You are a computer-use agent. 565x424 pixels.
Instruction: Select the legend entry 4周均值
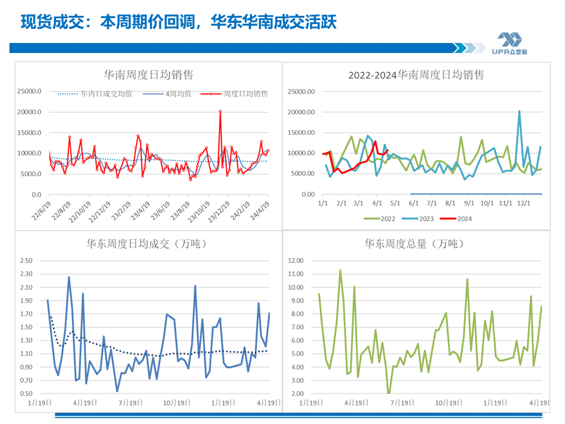(x=167, y=94)
